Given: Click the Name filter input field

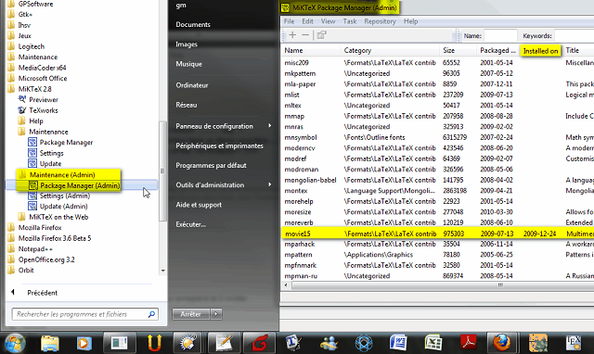Looking at the screenshot, I should click(500, 36).
